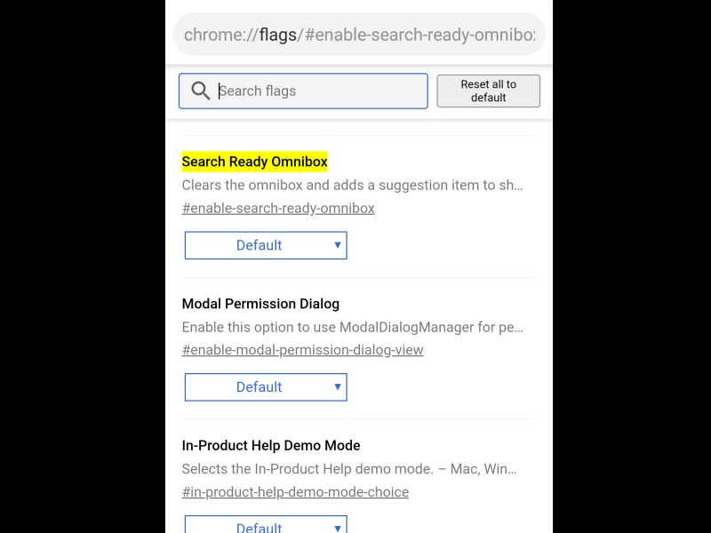Click the In-Product Help Demo Mode heading
This screenshot has width=711, height=533.
point(270,445)
